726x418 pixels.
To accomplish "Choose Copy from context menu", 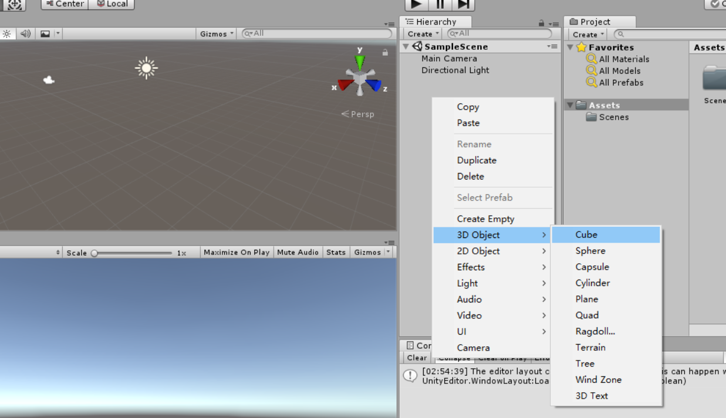I will (493, 107).
